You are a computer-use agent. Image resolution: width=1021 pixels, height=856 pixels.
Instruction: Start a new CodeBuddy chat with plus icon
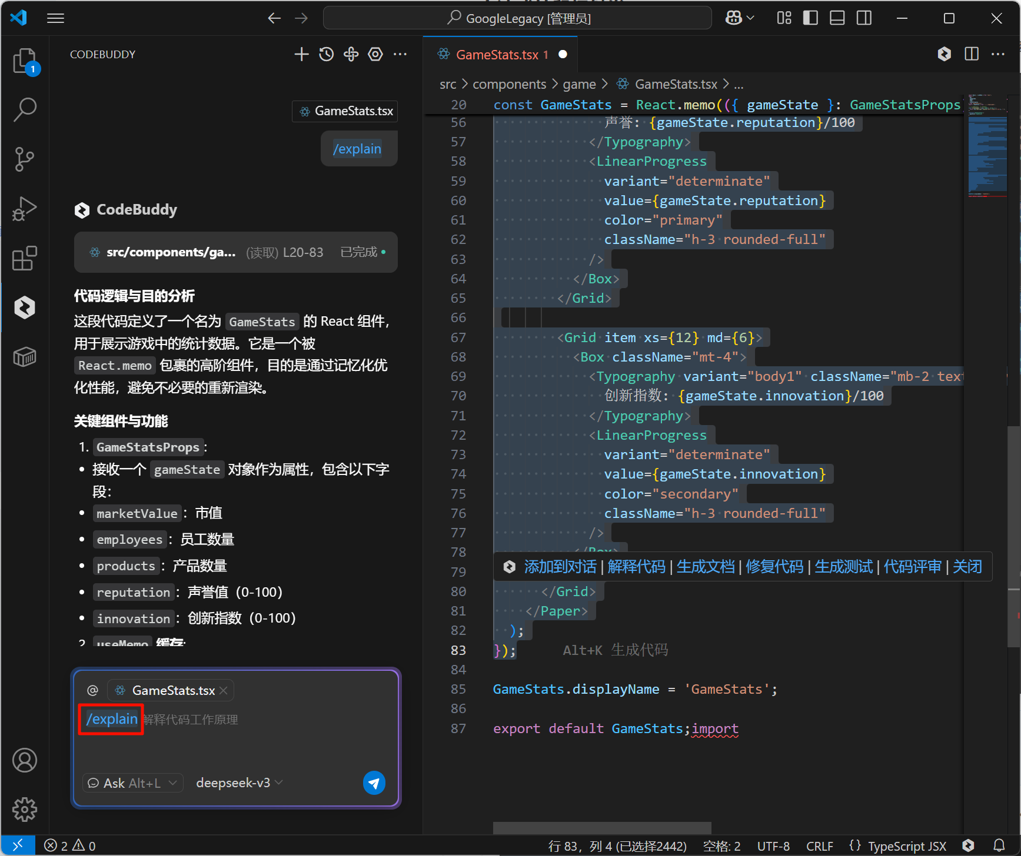(301, 55)
